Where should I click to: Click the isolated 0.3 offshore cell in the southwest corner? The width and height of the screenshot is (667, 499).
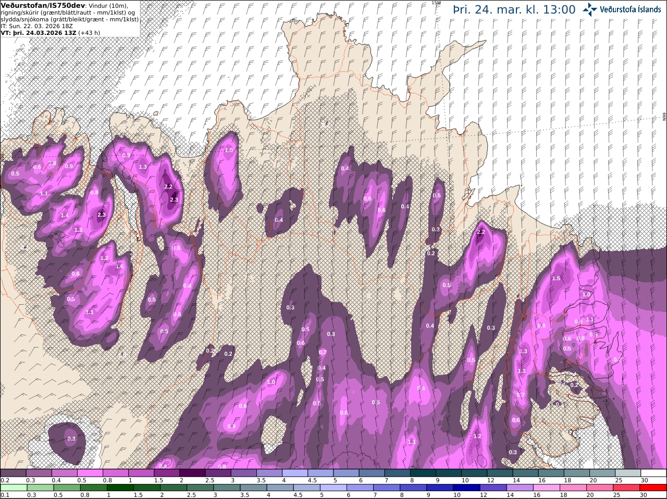[x=71, y=439]
